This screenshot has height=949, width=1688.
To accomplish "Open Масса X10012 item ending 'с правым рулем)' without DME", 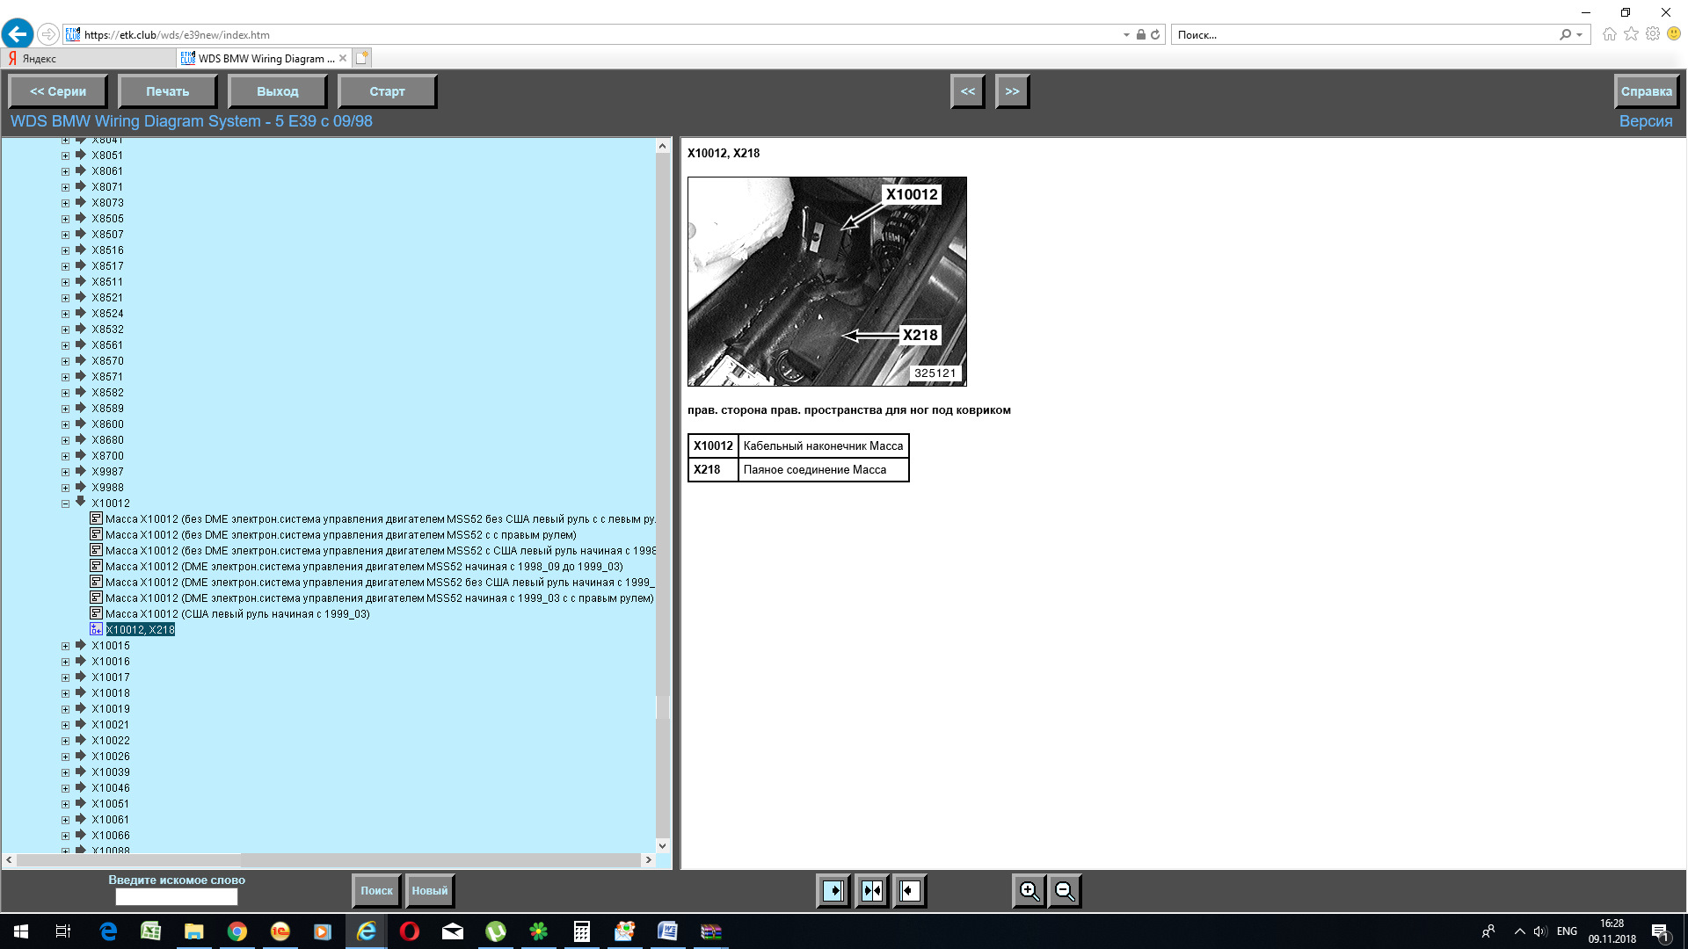I will coord(341,535).
